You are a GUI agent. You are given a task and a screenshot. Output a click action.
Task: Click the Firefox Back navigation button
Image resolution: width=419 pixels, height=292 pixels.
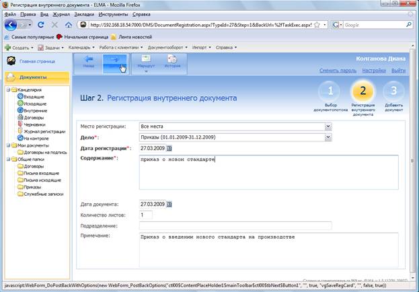(11, 25)
